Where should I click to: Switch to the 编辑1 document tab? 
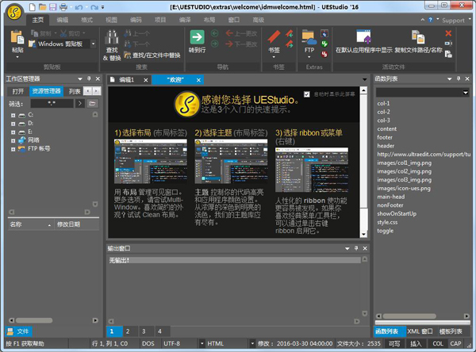126,80
